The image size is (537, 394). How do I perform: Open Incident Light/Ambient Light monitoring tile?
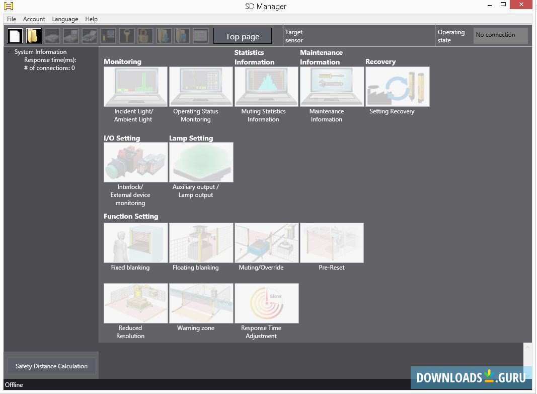pyautogui.click(x=135, y=87)
